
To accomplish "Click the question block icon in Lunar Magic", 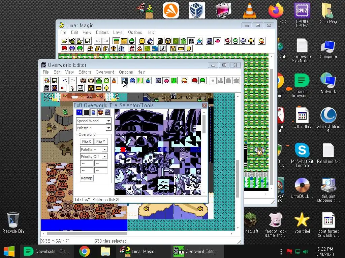I will pyautogui.click(x=168, y=41).
